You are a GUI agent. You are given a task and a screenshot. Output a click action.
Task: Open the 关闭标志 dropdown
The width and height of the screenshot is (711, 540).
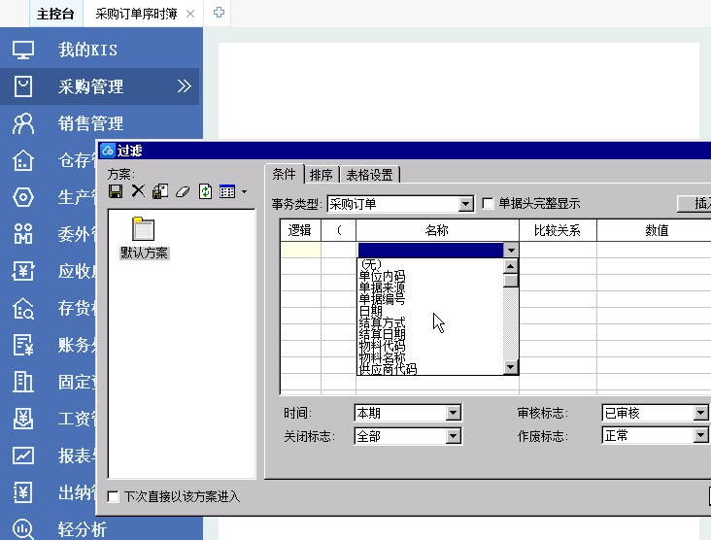pos(453,436)
